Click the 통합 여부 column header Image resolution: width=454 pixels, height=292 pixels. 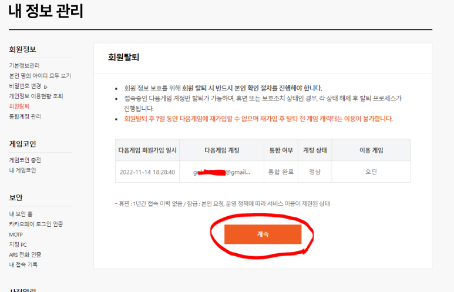click(x=281, y=150)
